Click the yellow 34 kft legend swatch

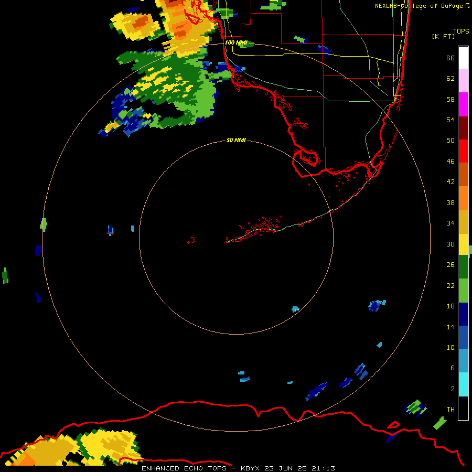pos(463,245)
